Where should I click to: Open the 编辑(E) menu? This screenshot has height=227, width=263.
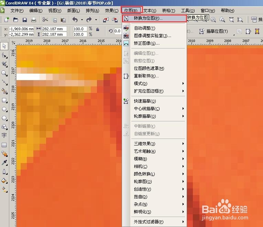tap(36, 11)
